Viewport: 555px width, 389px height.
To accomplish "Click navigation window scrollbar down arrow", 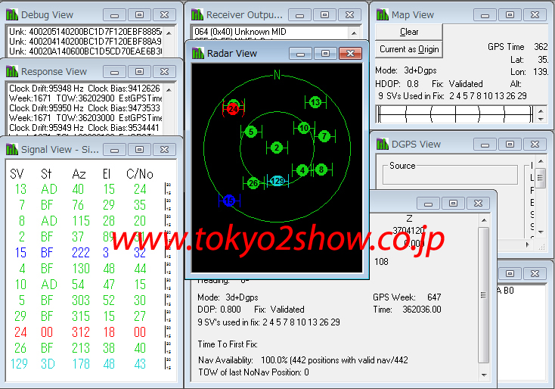I will [x=484, y=375].
